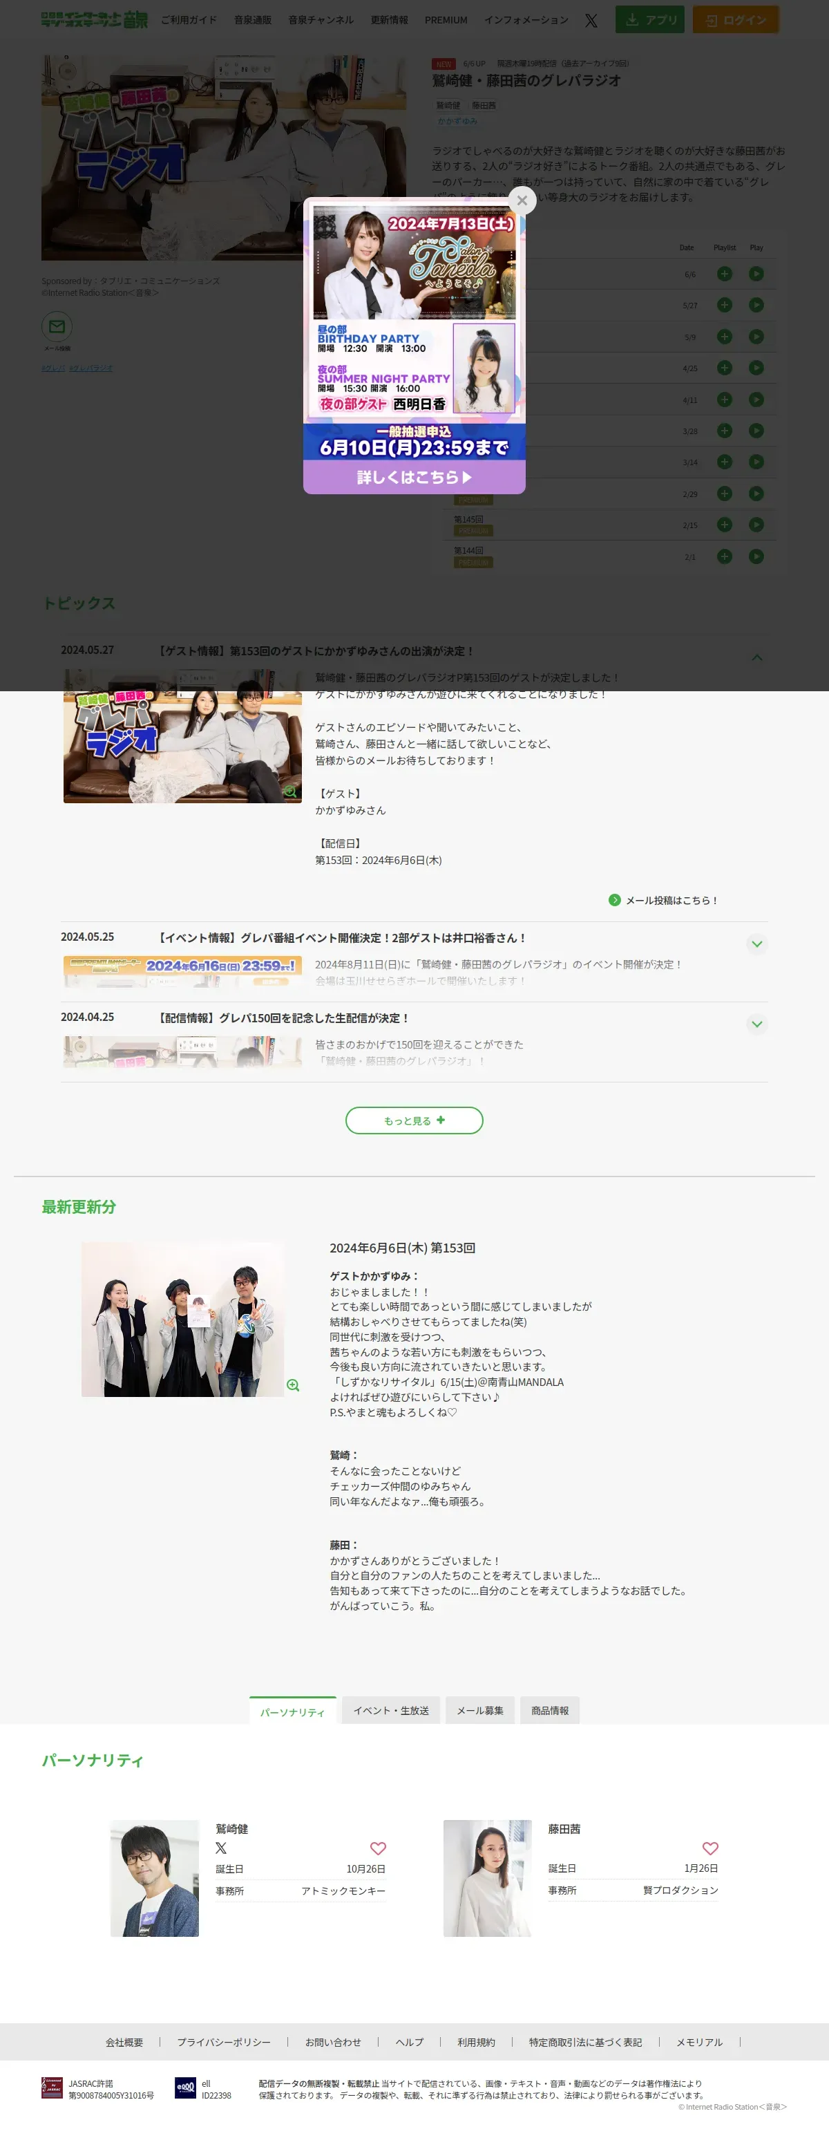Switch to the 商品情報 tab
Image resolution: width=829 pixels, height=2129 pixels.
[550, 1710]
